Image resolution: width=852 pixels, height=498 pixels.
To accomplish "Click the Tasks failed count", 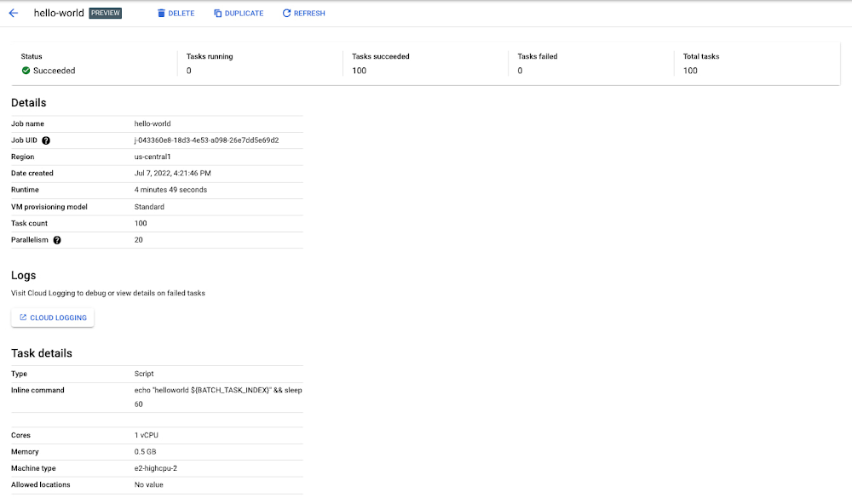I will [x=520, y=71].
